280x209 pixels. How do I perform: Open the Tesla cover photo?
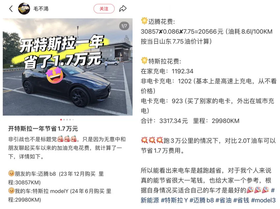click(68, 67)
